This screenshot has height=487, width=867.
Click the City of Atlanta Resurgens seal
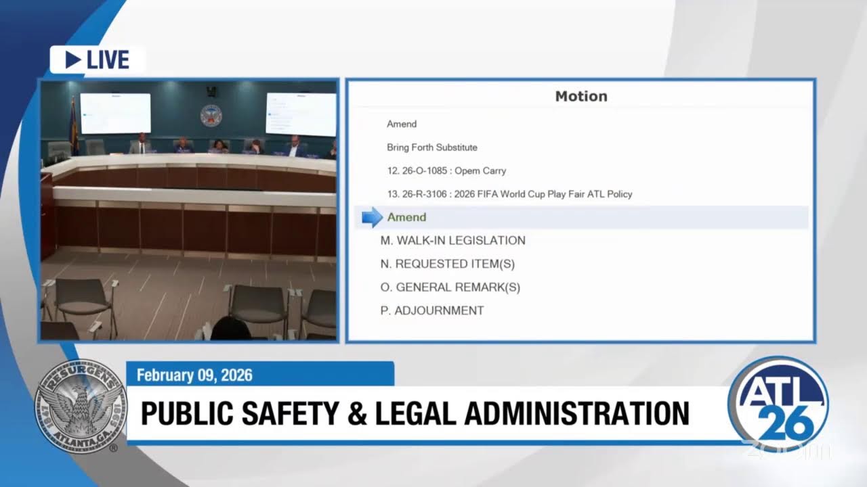click(x=81, y=407)
